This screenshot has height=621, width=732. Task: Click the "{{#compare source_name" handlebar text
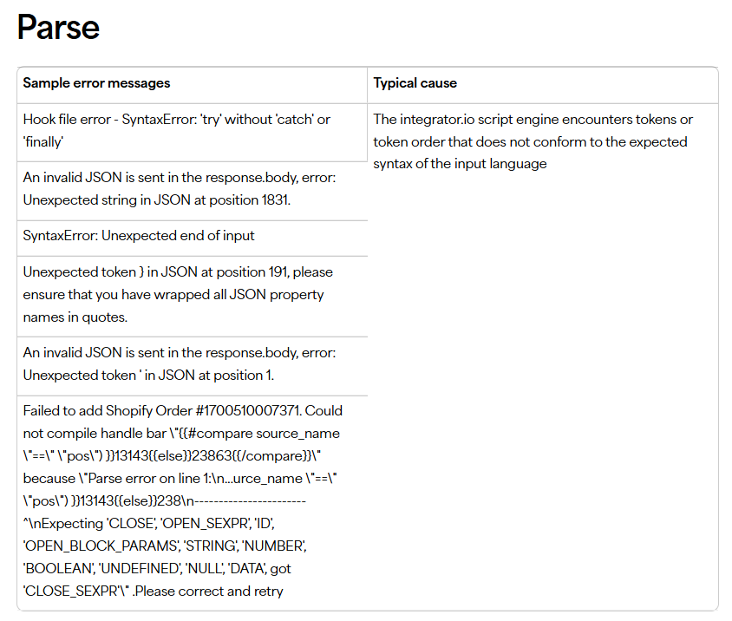[x=267, y=434]
